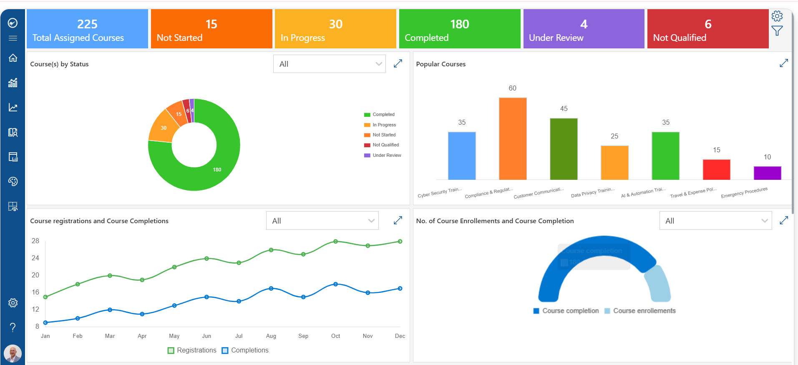This screenshot has height=365, width=798.
Task: Go to Home via sidebar icon
Action: (13, 58)
